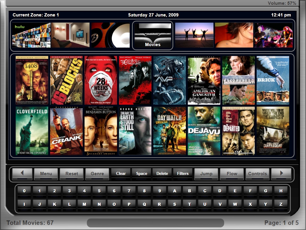Open the Menu button
Screen dimensions: 306x230
(46, 174)
